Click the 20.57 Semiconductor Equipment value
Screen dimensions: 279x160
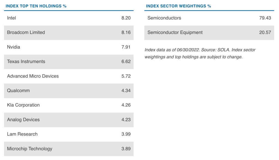pos(265,32)
